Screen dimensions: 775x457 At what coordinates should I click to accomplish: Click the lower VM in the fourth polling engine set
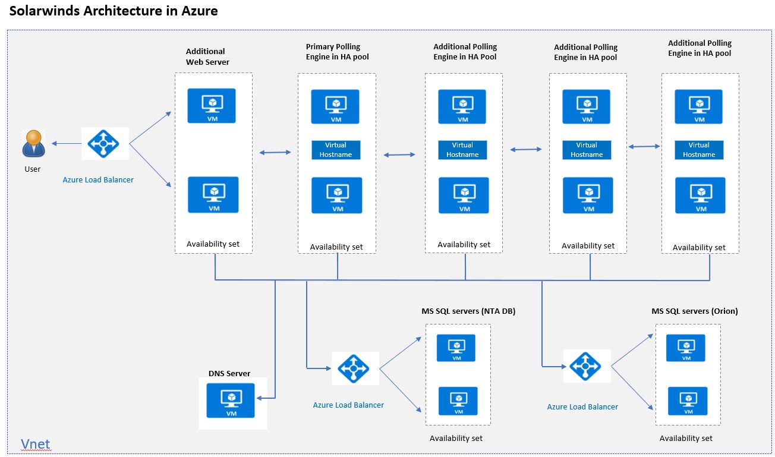700,196
